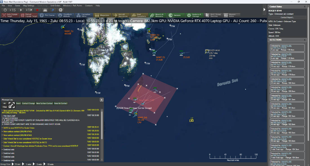The width and height of the screenshot is (310, 166).
Task: Open the Missions + Ref. Points menu
Action: pos(72,6)
